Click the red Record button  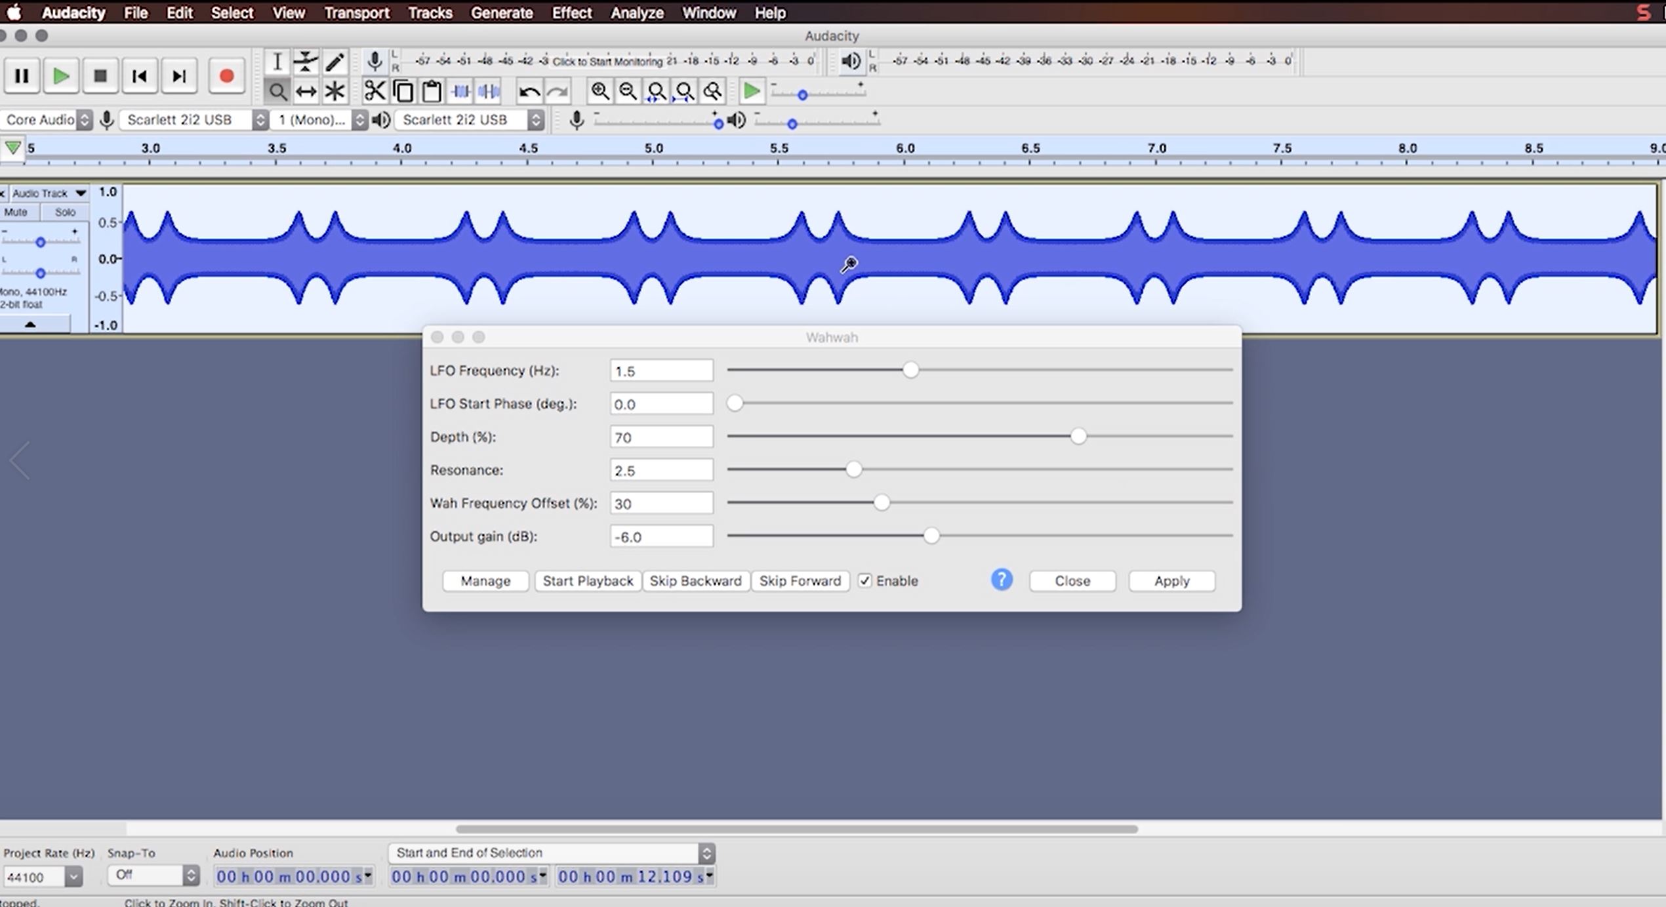pos(226,76)
